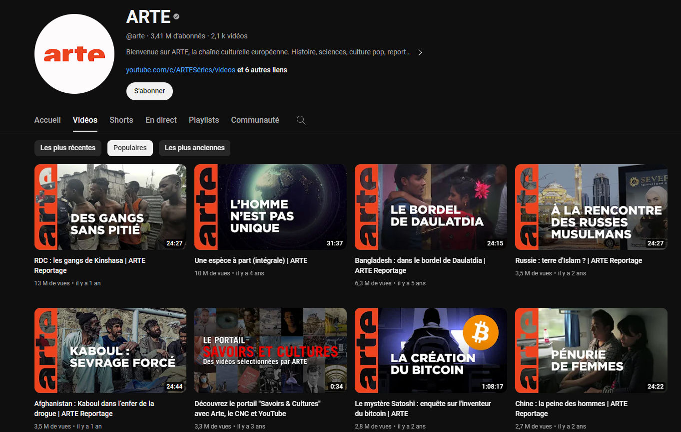Open the En direct tab

click(161, 120)
